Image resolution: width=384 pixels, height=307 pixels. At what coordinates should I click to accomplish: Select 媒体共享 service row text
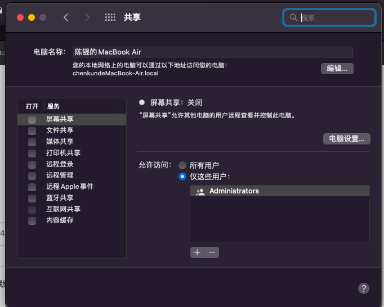(60, 142)
